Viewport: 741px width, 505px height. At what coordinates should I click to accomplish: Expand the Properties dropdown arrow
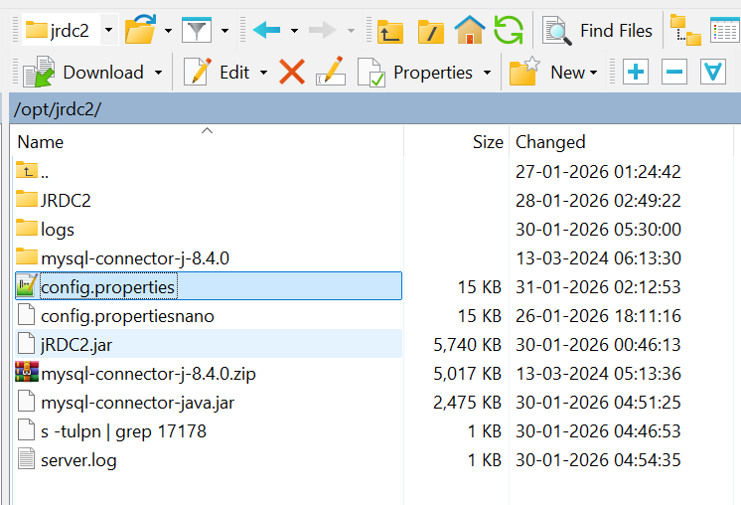[488, 73]
